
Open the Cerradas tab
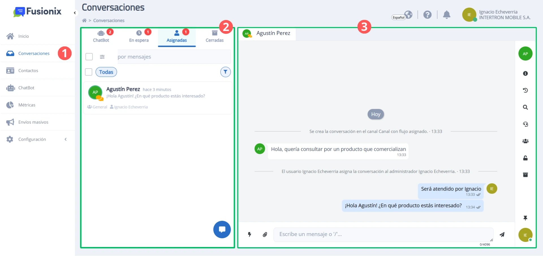click(215, 37)
